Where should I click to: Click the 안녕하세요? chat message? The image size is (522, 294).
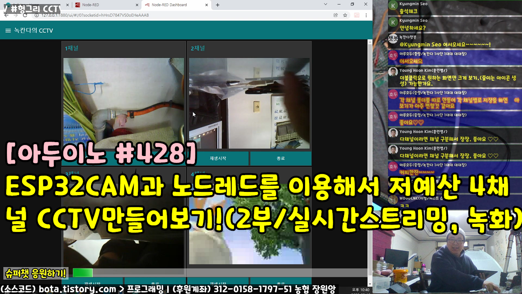coord(413,28)
